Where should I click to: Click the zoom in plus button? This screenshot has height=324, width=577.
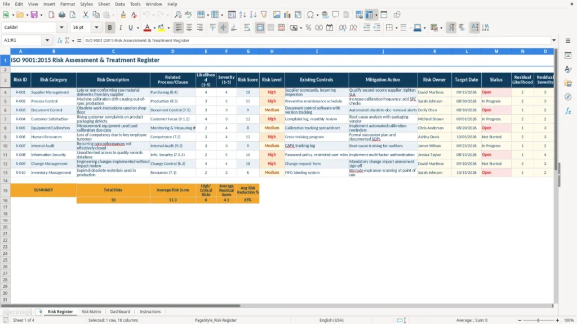tap(557, 320)
